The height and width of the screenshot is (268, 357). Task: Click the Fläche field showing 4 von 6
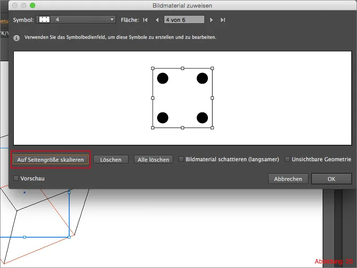pyautogui.click(x=184, y=20)
